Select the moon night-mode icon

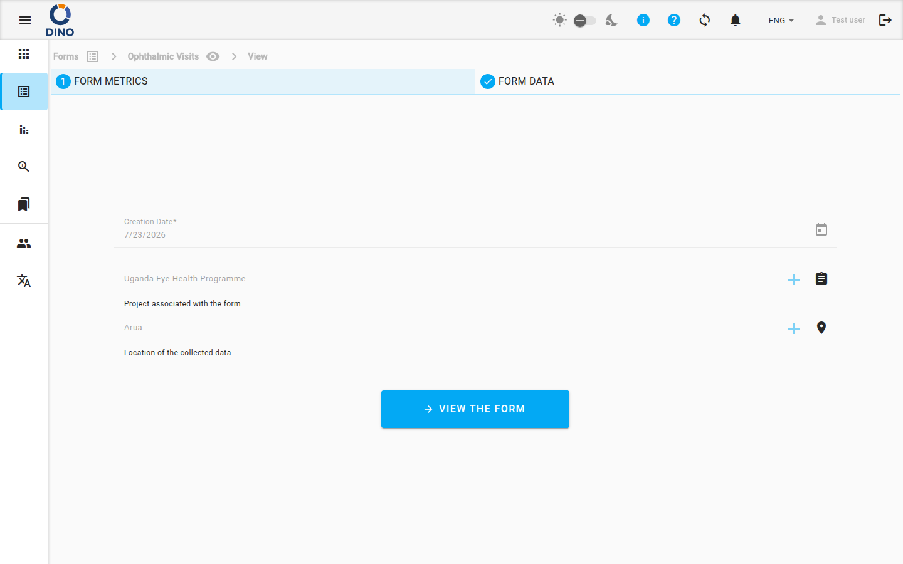pyautogui.click(x=611, y=20)
